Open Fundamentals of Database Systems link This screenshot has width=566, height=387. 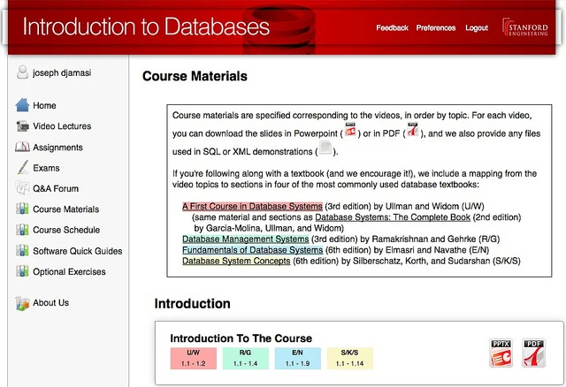[252, 250]
